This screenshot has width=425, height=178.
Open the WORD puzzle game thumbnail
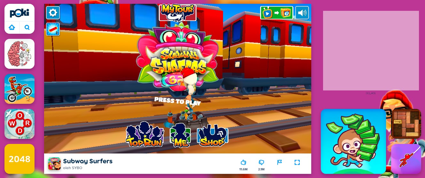[19, 124]
